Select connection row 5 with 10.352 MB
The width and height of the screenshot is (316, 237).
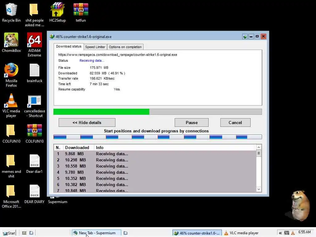pos(155,178)
